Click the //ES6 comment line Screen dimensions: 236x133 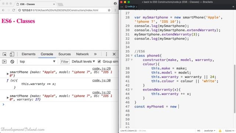point(140,51)
